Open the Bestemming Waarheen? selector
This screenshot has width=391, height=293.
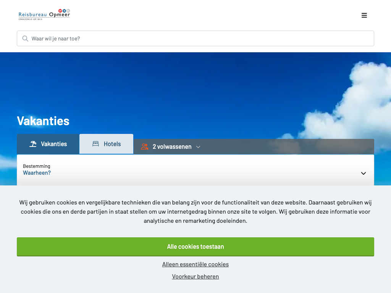pyautogui.click(x=195, y=170)
